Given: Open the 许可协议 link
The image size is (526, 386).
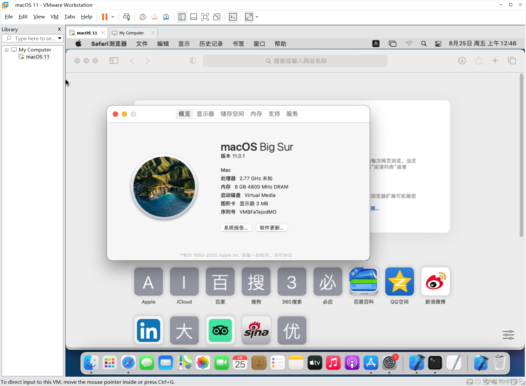Looking at the screenshot, I should (x=283, y=255).
